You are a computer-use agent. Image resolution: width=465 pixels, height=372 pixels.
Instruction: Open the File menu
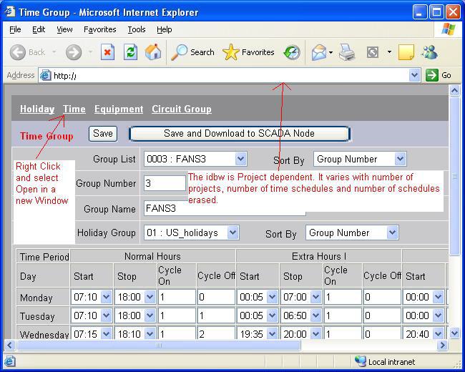click(15, 29)
